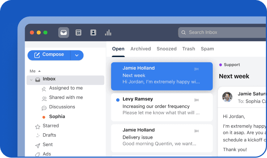Viewport: 267px width, 158px height.
Task: Click the sender avatar photo
Action: 227,97
